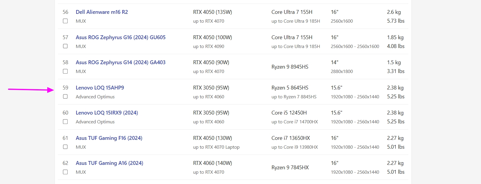Open the Lenovo LOQ 15IRX9 (2024) link

click(x=107, y=113)
